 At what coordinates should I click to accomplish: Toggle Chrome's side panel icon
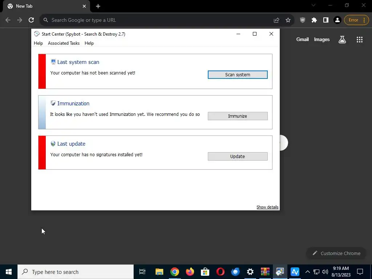point(326,20)
